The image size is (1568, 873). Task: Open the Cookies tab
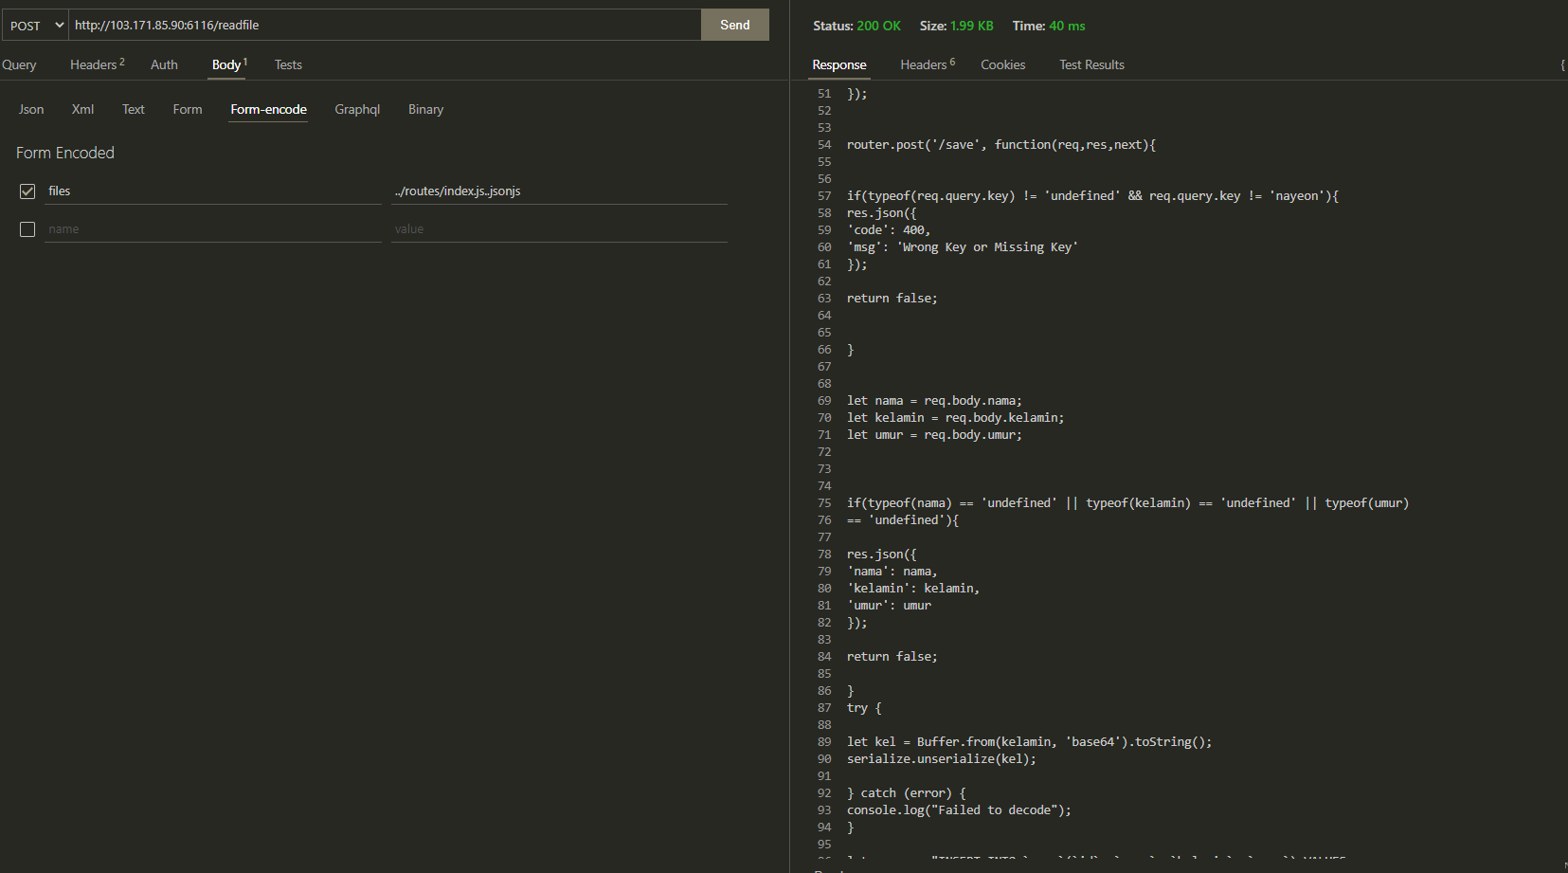tap(1002, 64)
